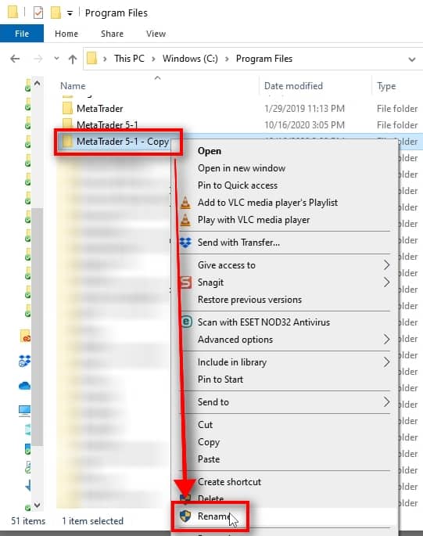
Task: Switch to the Share ribbon tab
Action: click(112, 34)
